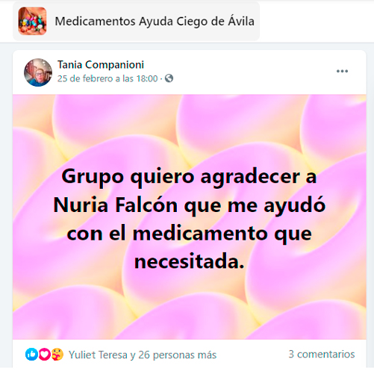Click the pink background post image
374x374 pixels.
(190, 216)
